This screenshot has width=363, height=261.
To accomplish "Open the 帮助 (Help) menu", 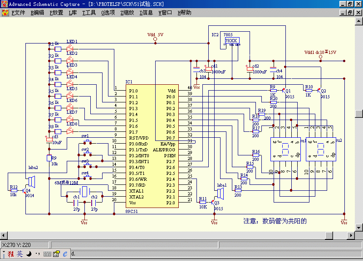I will pyautogui.click(x=184, y=13).
